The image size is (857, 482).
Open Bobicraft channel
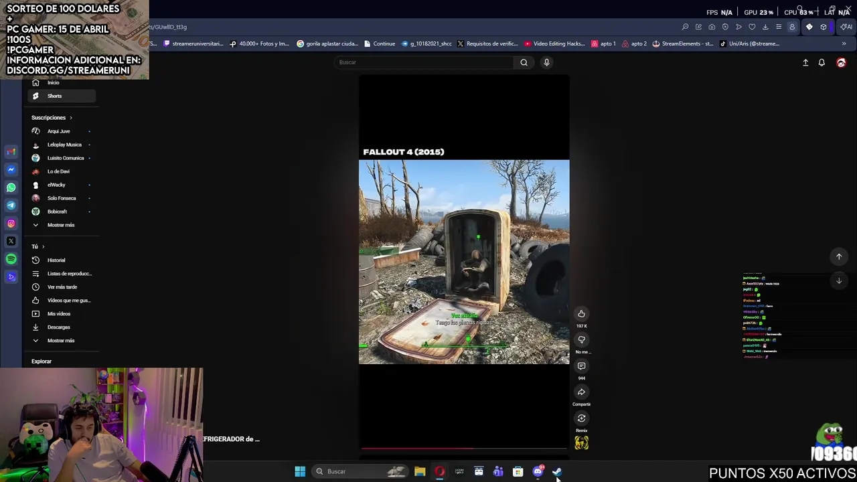point(62,212)
